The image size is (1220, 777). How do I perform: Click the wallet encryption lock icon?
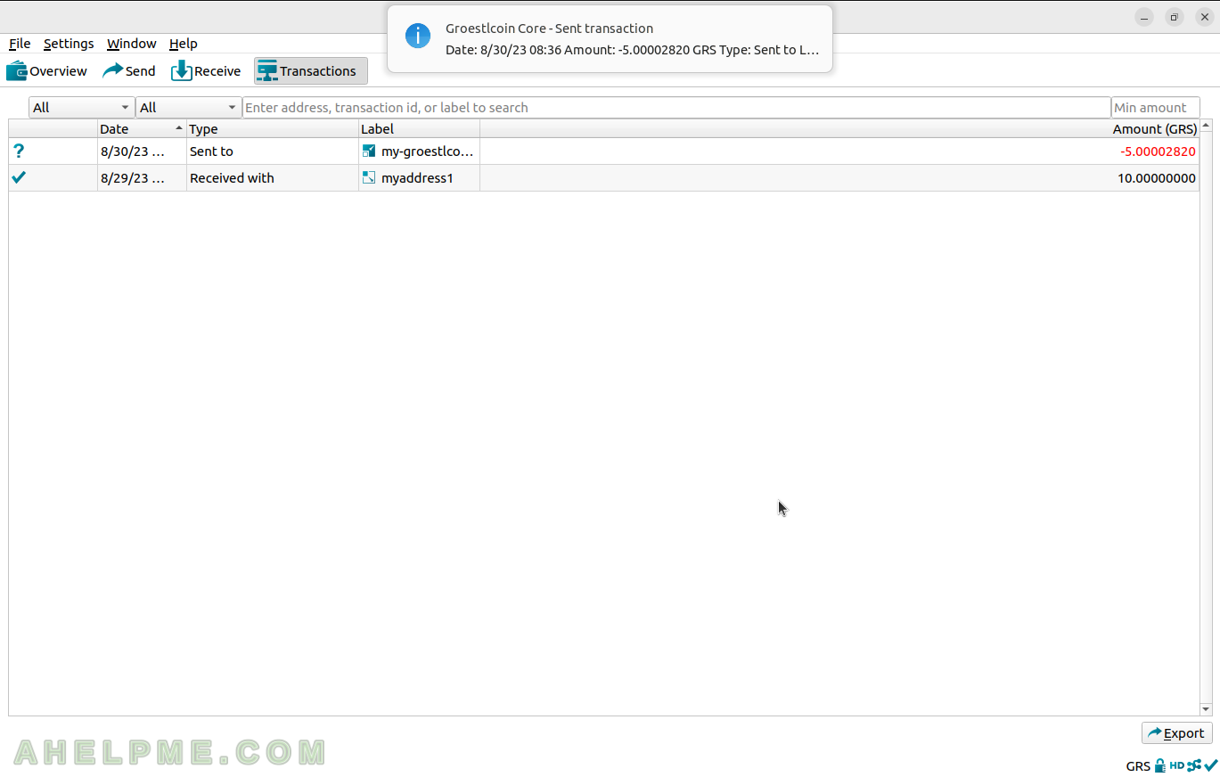1159,765
